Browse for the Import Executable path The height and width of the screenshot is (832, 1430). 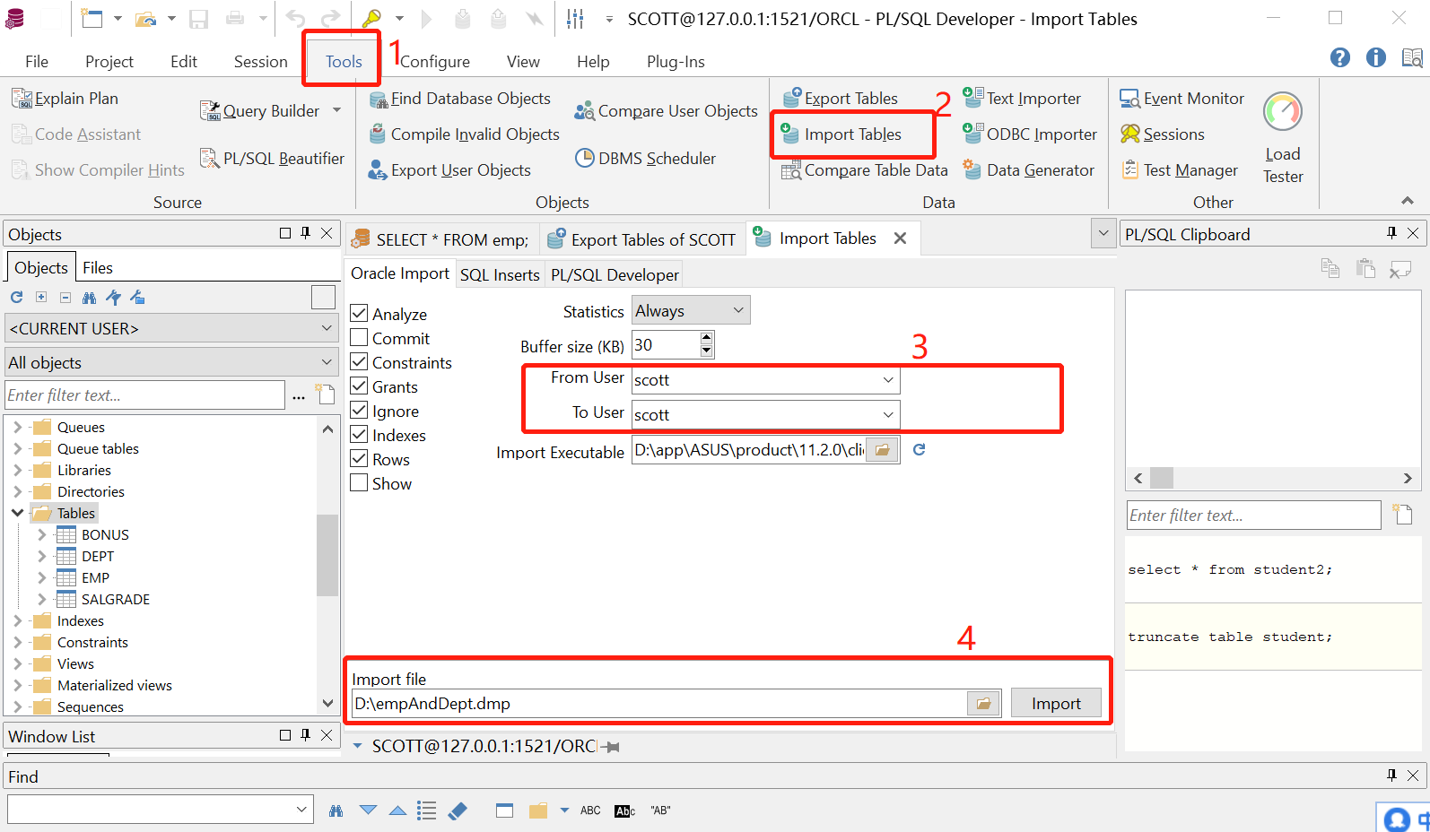tap(883, 450)
